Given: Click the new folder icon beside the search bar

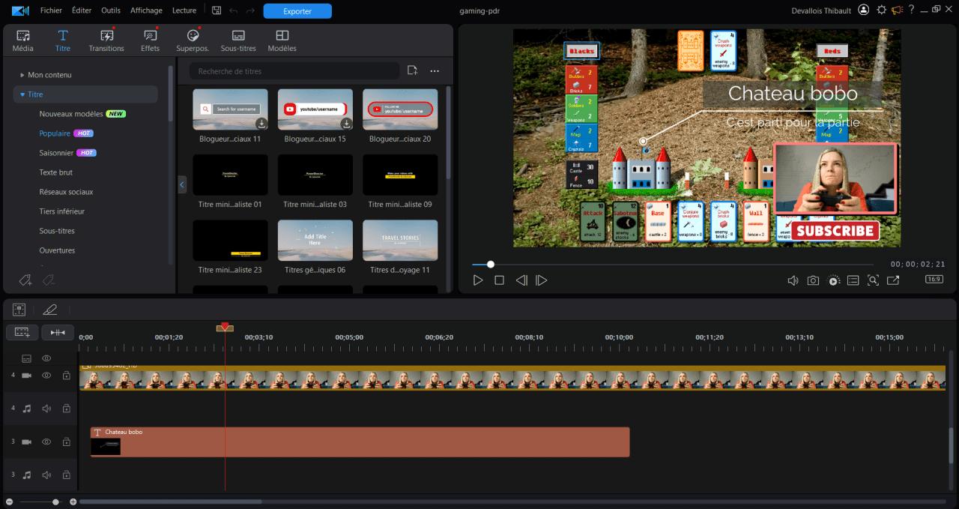Looking at the screenshot, I should click(x=411, y=70).
